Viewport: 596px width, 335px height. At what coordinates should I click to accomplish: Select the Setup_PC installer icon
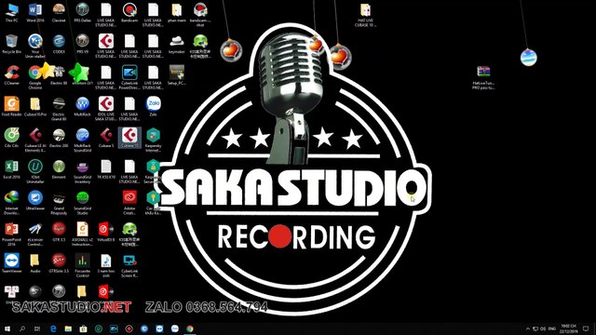click(177, 75)
